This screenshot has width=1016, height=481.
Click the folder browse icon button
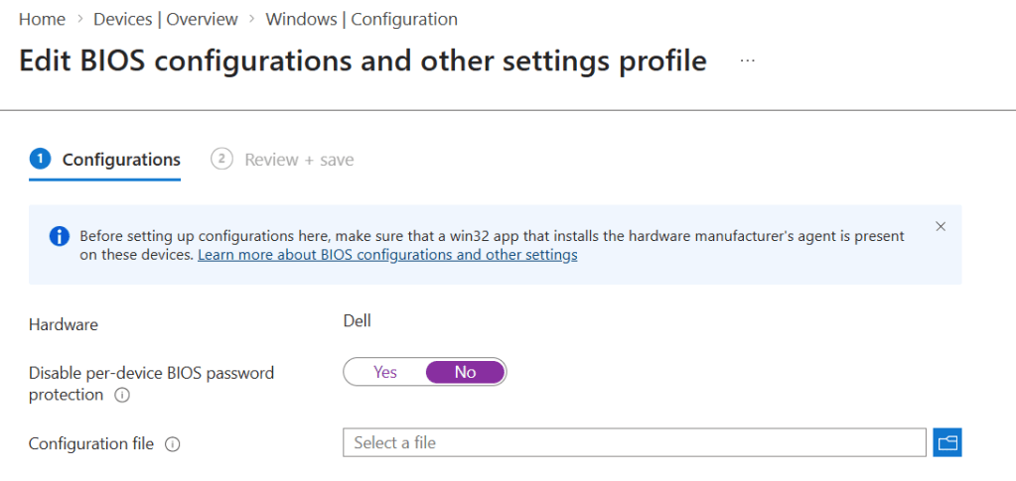point(947,442)
